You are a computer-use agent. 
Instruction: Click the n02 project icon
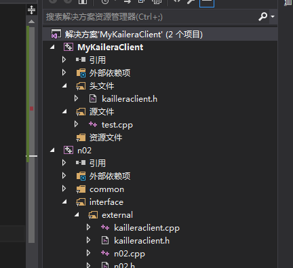tap(69, 150)
